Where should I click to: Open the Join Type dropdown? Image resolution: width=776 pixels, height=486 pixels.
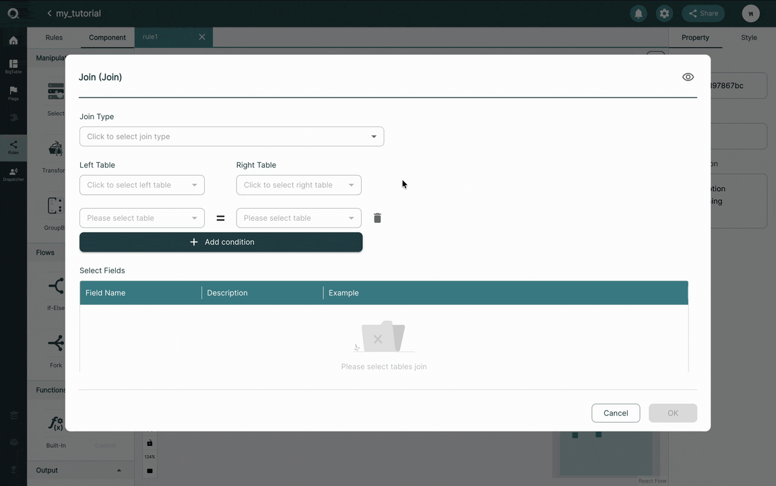(232, 137)
